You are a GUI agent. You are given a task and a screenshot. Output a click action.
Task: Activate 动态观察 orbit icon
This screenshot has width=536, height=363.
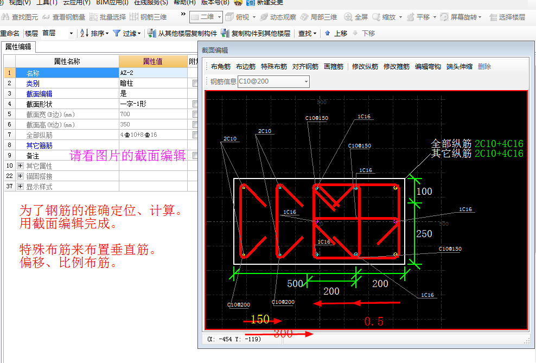click(x=264, y=17)
